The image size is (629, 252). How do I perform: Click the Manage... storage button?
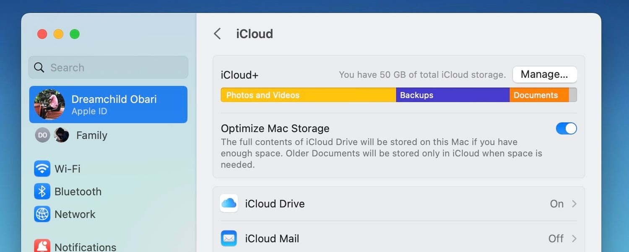tap(545, 75)
